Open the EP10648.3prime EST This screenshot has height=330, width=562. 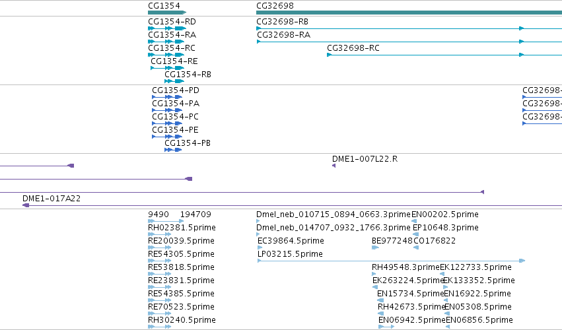click(446, 228)
